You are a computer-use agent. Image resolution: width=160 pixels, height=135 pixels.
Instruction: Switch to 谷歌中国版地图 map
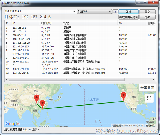(x=129, y=17)
